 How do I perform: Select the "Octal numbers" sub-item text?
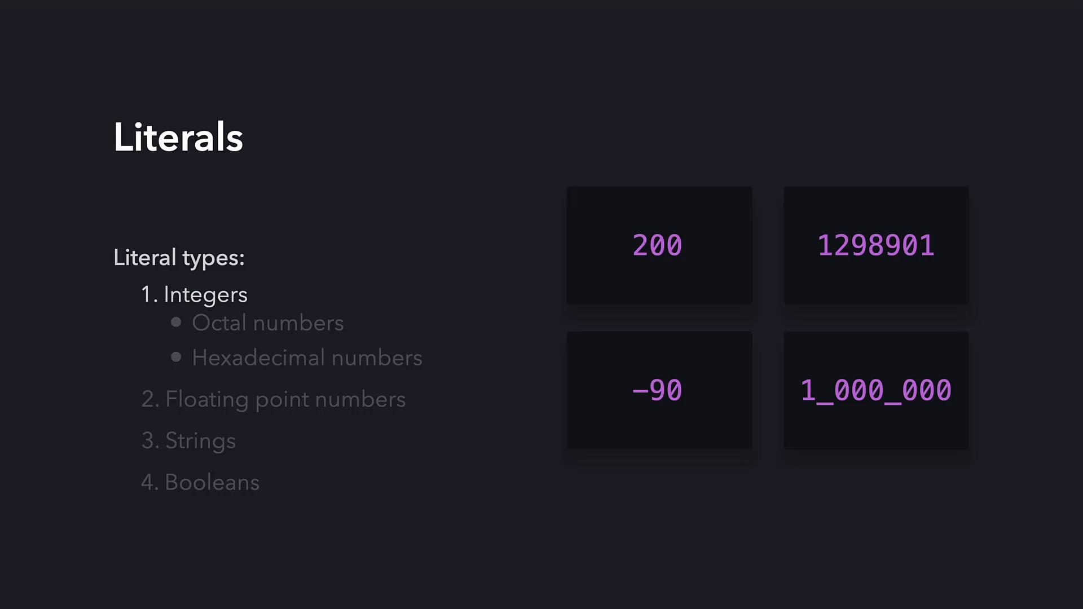pos(267,323)
